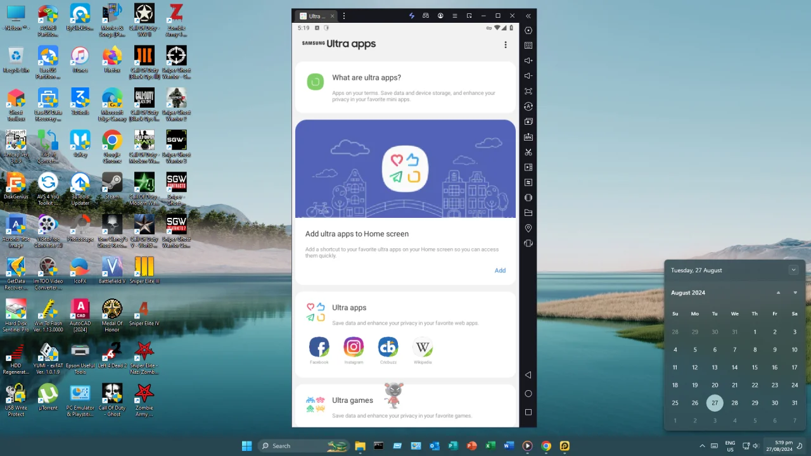Switch to the Ultra emulator tab
Viewport: 811px width, 456px height.
[317, 16]
